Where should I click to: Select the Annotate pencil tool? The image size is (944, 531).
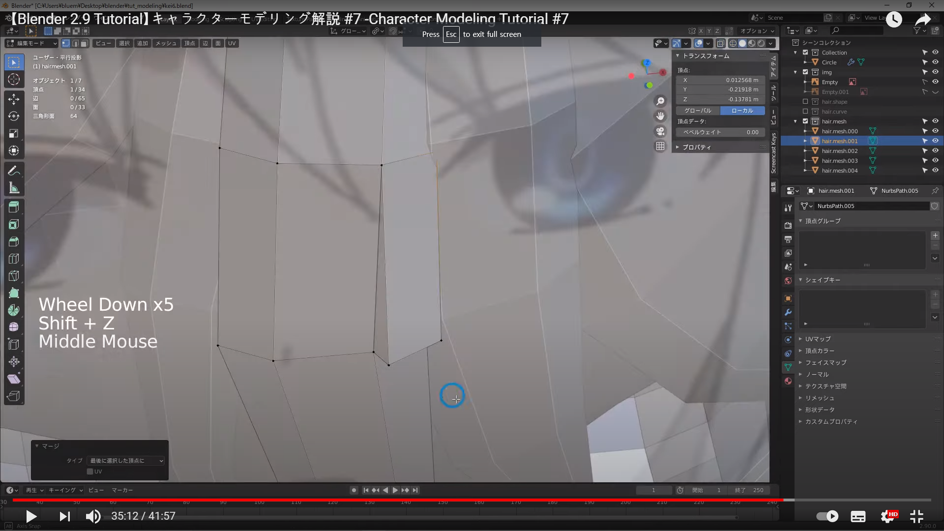coord(14,171)
